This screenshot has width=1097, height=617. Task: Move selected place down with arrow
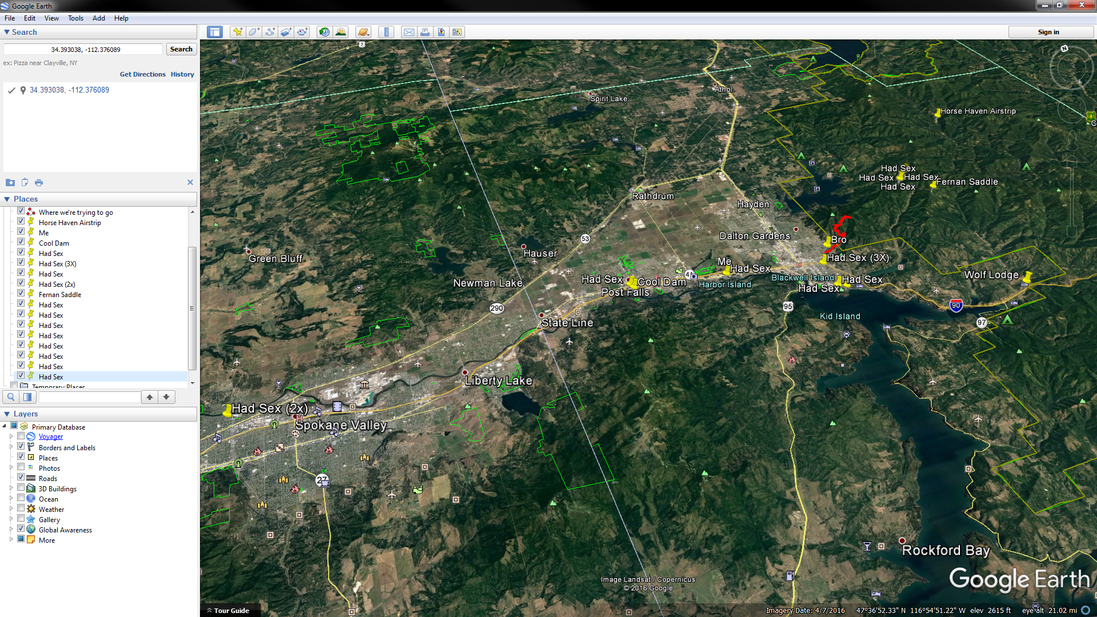(x=166, y=397)
